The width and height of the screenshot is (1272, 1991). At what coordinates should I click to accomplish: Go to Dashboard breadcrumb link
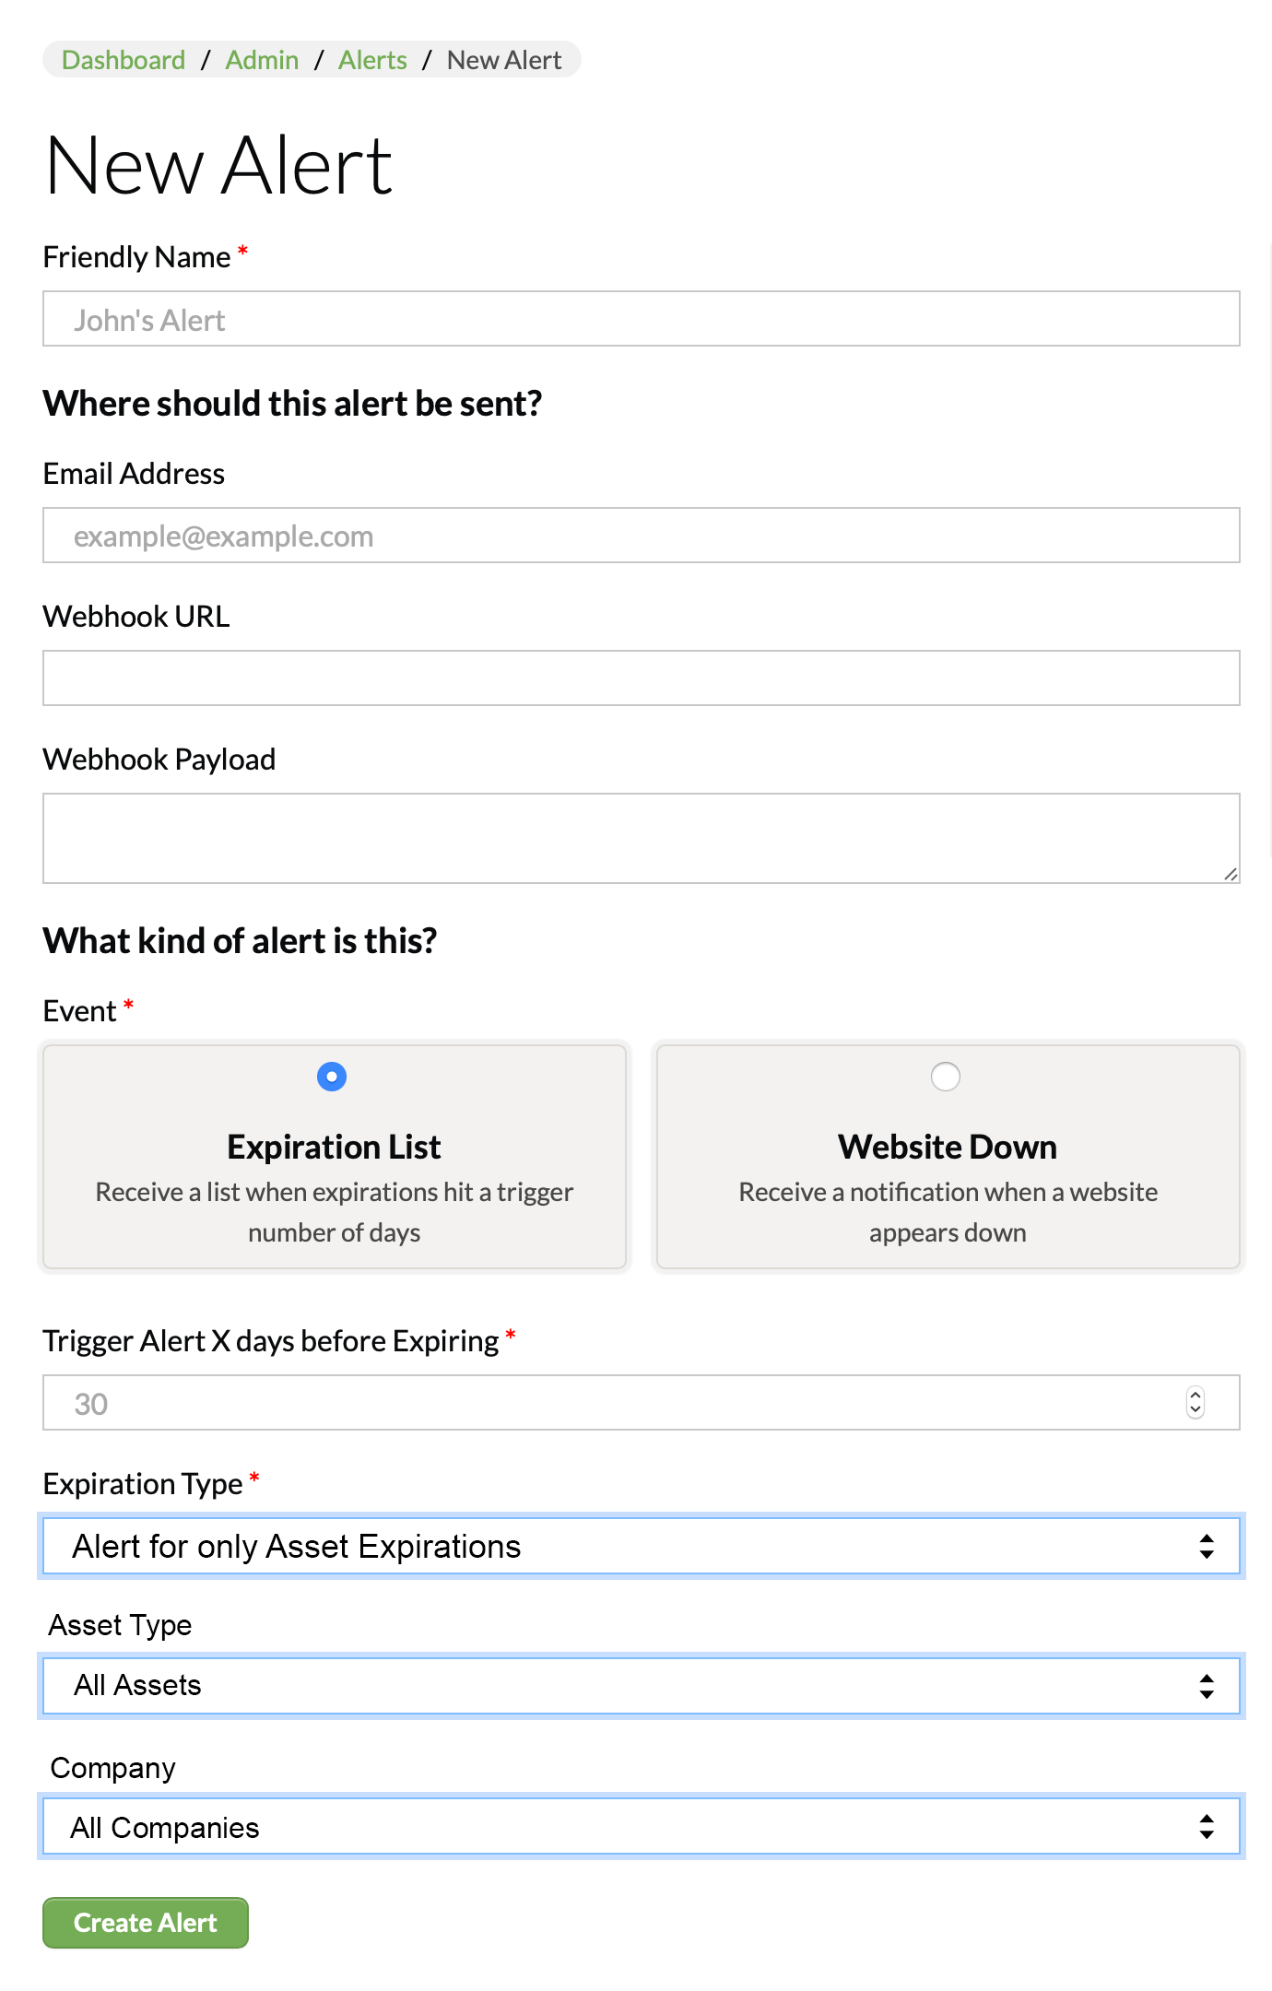point(124,60)
